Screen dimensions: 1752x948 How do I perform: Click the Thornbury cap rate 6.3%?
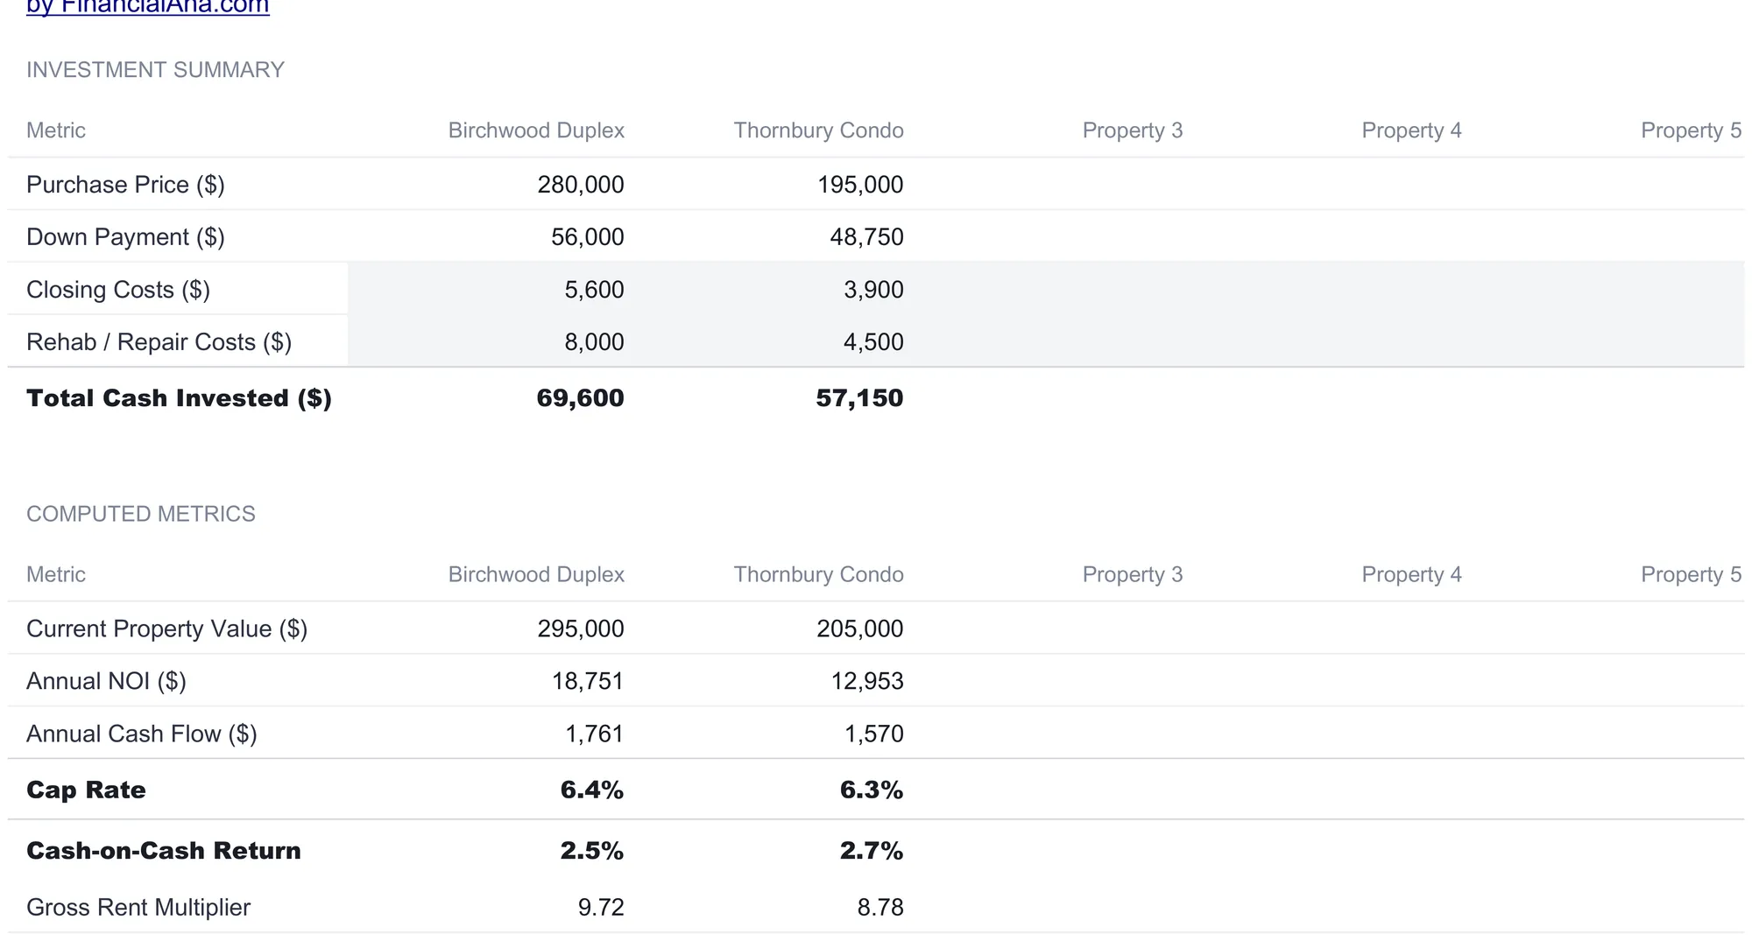[x=872, y=790]
